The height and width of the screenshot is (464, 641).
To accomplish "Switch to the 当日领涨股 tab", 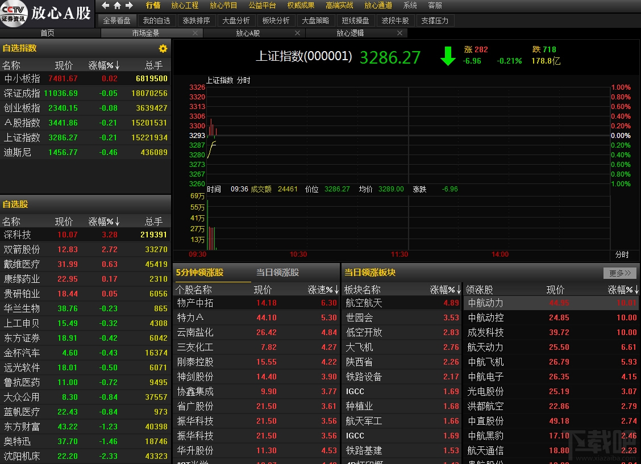I will tap(277, 273).
